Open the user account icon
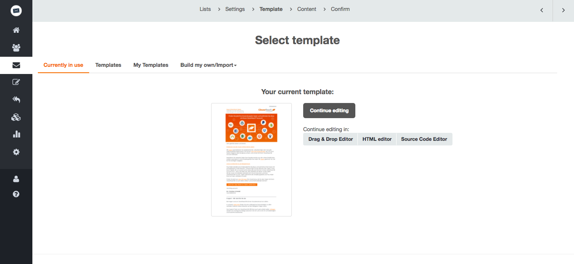This screenshot has width=574, height=264. (16, 179)
